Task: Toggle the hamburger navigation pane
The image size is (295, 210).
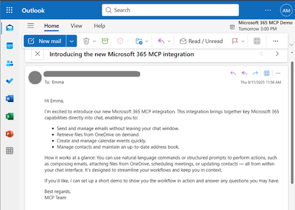Action: pos(31,26)
